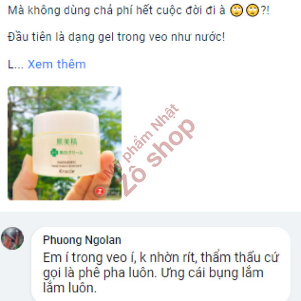Click the line 'Mà không dùng chả phí'
The image size is (301, 301).
point(138,10)
